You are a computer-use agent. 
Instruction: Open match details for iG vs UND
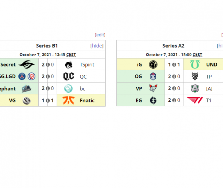click(174, 64)
